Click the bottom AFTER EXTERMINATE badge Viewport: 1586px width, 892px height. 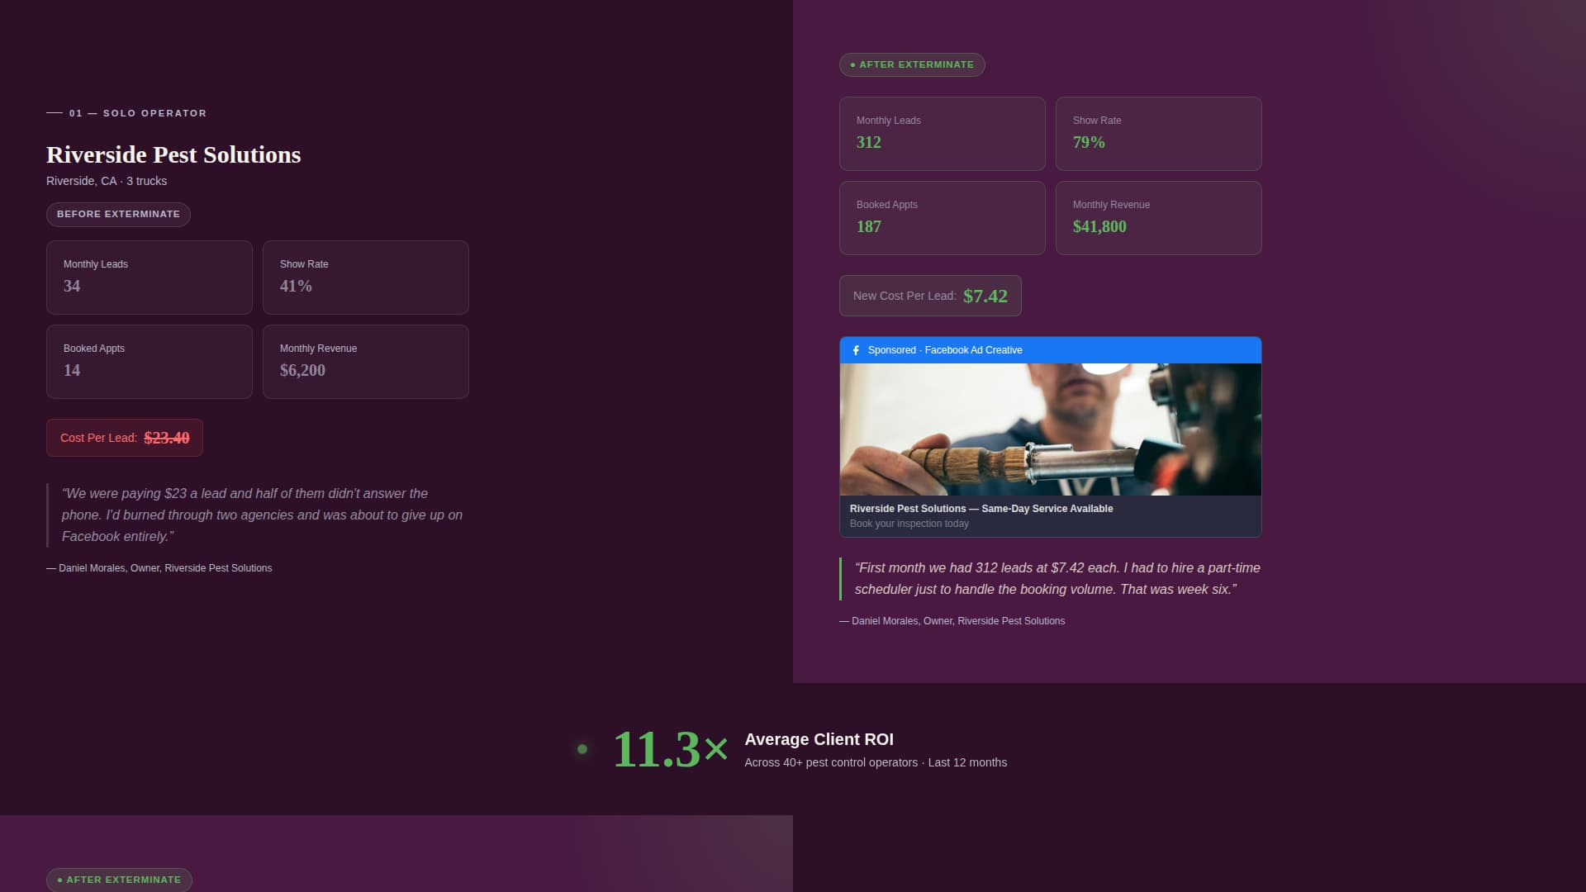click(119, 880)
